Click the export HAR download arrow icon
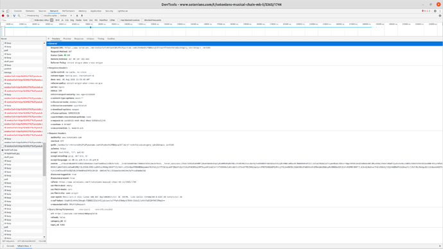 tap(82, 16)
